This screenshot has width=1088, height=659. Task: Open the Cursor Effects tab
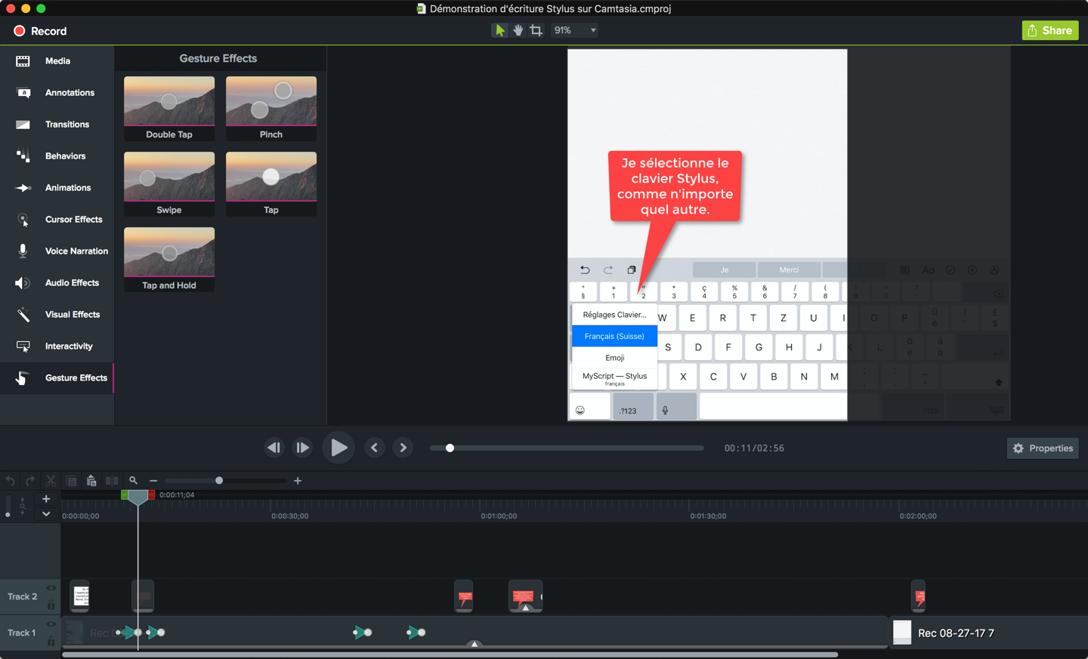click(x=57, y=220)
